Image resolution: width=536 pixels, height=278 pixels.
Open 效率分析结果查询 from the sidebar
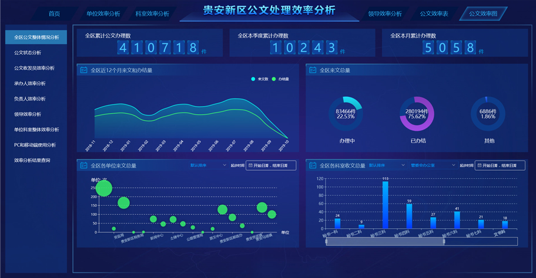click(x=32, y=160)
